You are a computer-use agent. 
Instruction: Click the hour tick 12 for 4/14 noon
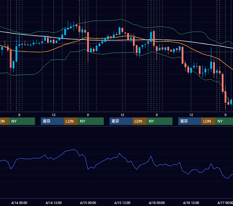click(54, 115)
